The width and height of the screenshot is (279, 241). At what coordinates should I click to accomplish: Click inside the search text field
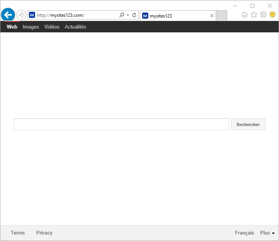(x=121, y=124)
